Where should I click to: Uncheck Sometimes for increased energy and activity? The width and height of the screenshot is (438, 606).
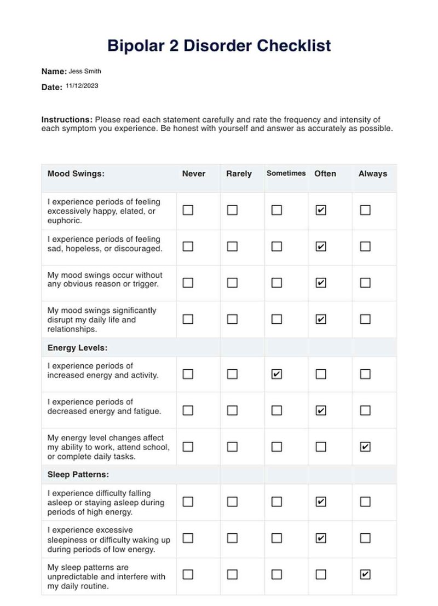click(x=276, y=374)
